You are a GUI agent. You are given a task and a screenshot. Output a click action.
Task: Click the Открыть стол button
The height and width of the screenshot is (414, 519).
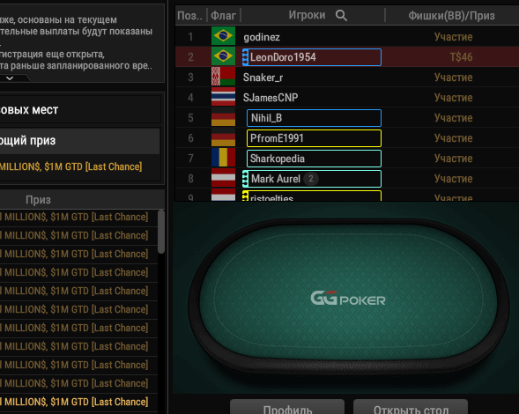[411, 407]
